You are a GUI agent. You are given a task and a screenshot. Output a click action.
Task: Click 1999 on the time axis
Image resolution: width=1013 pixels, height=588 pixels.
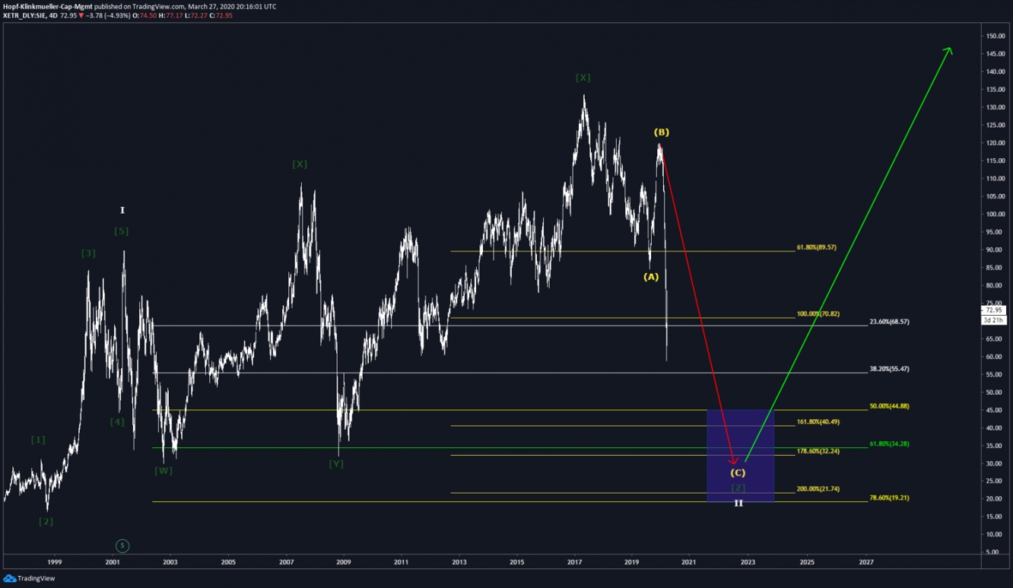tap(54, 562)
